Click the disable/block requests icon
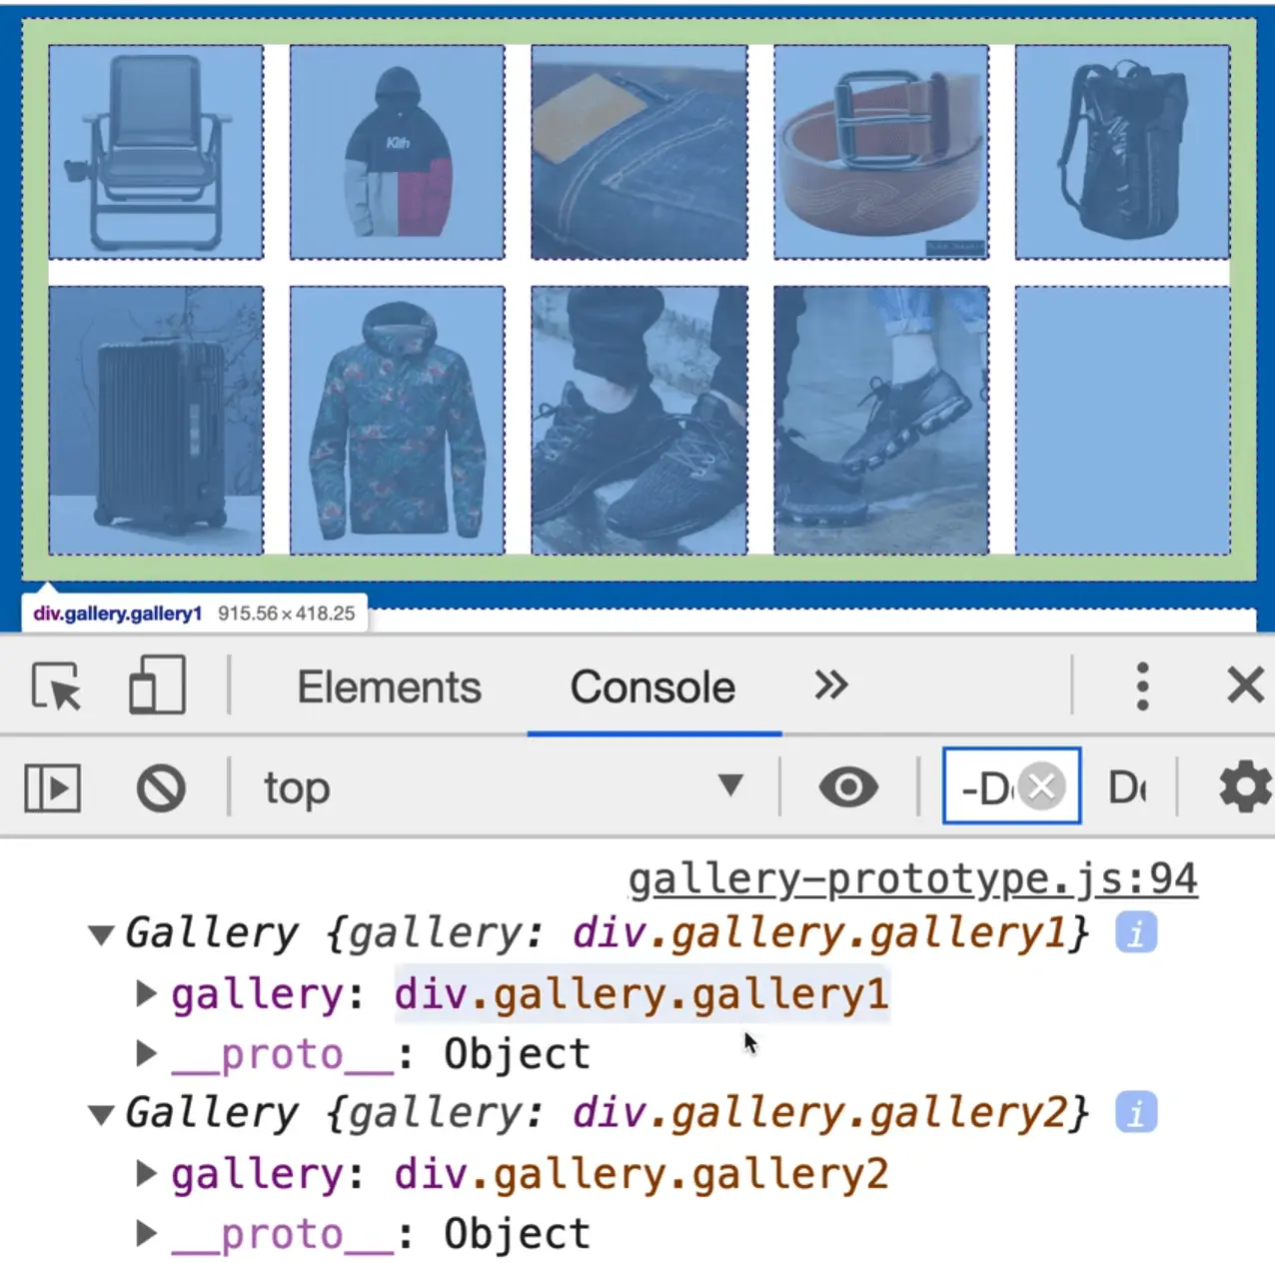 coord(160,787)
